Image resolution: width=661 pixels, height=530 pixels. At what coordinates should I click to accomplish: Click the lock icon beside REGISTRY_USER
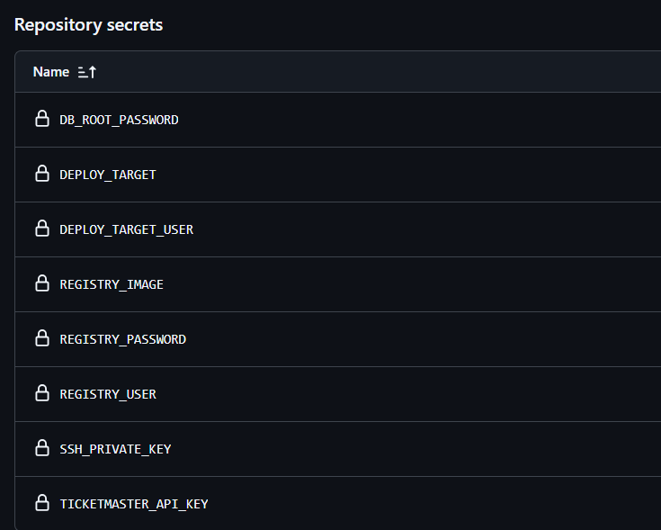[42, 393]
